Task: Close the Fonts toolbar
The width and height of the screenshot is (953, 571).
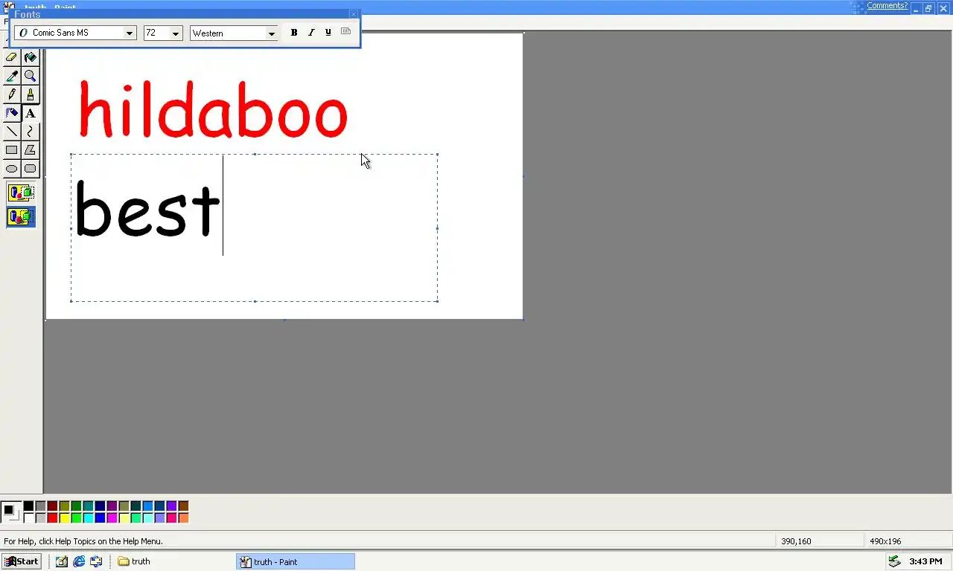Action: [354, 14]
